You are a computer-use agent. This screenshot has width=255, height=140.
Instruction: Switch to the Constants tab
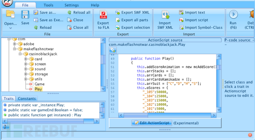click(x=27, y=98)
